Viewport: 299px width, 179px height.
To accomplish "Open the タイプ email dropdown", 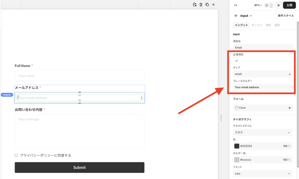I will (263, 74).
